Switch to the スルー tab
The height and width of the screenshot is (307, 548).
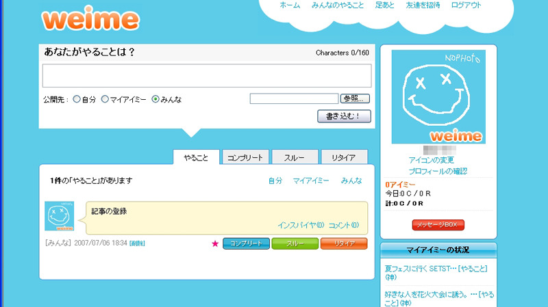point(295,157)
